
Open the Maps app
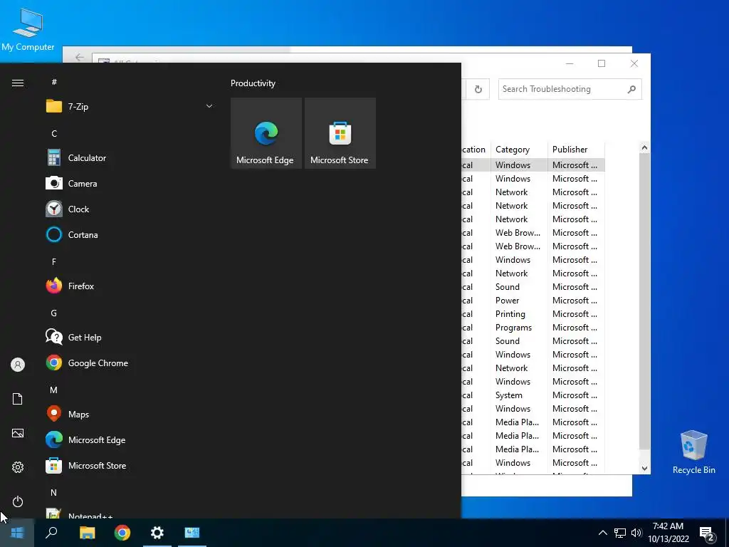[x=130, y=414]
